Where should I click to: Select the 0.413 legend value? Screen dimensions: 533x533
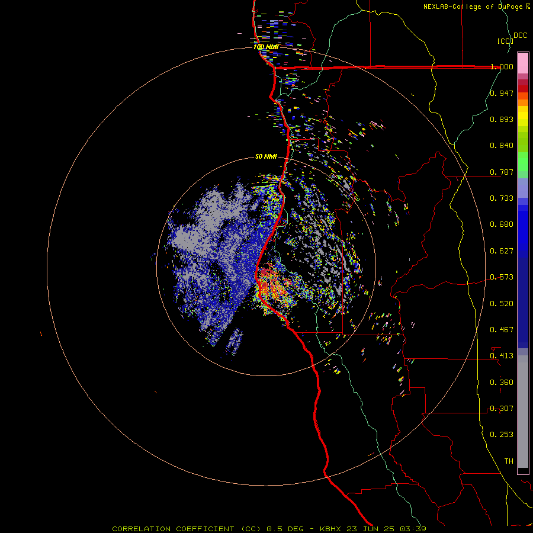(x=502, y=356)
